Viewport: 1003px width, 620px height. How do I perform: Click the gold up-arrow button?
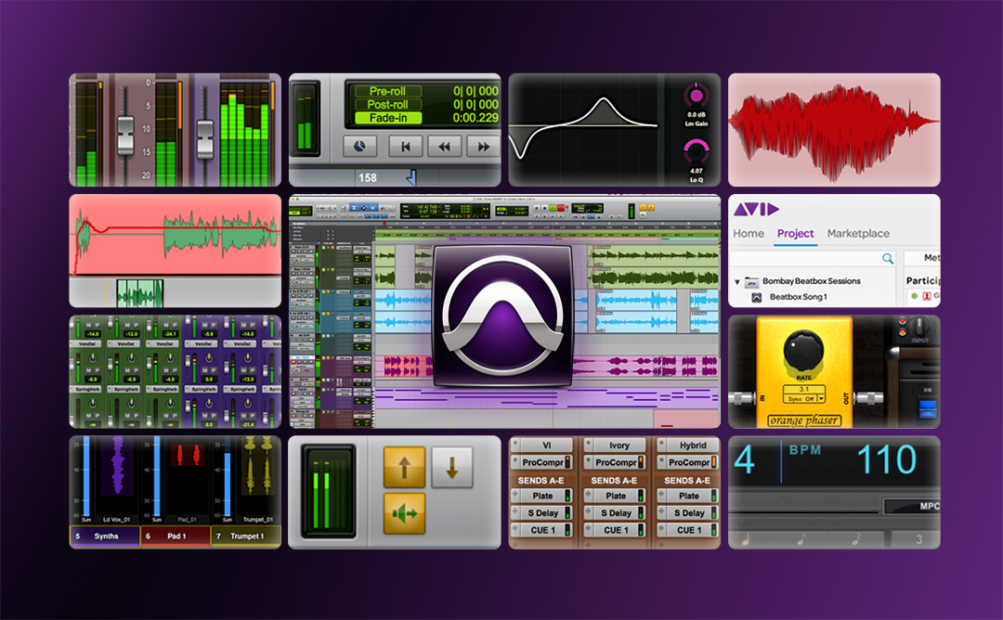pyautogui.click(x=404, y=467)
